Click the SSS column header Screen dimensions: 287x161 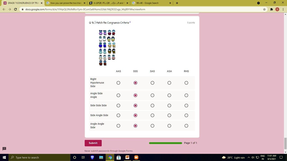click(135, 71)
